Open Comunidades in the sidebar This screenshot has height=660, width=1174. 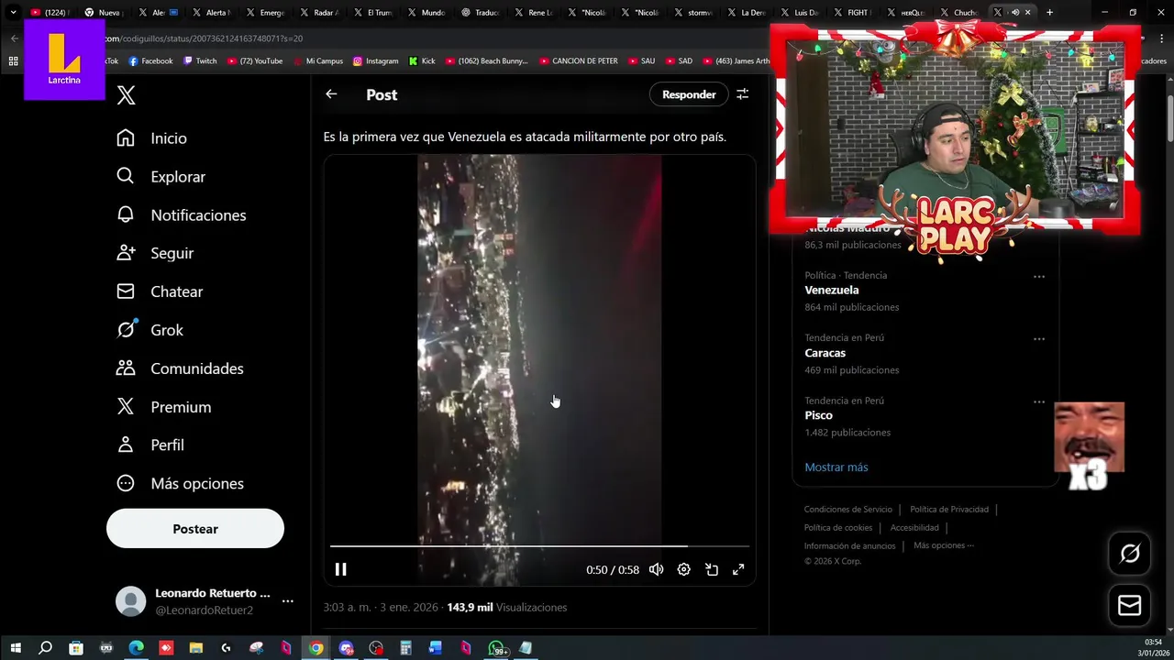[180, 368]
